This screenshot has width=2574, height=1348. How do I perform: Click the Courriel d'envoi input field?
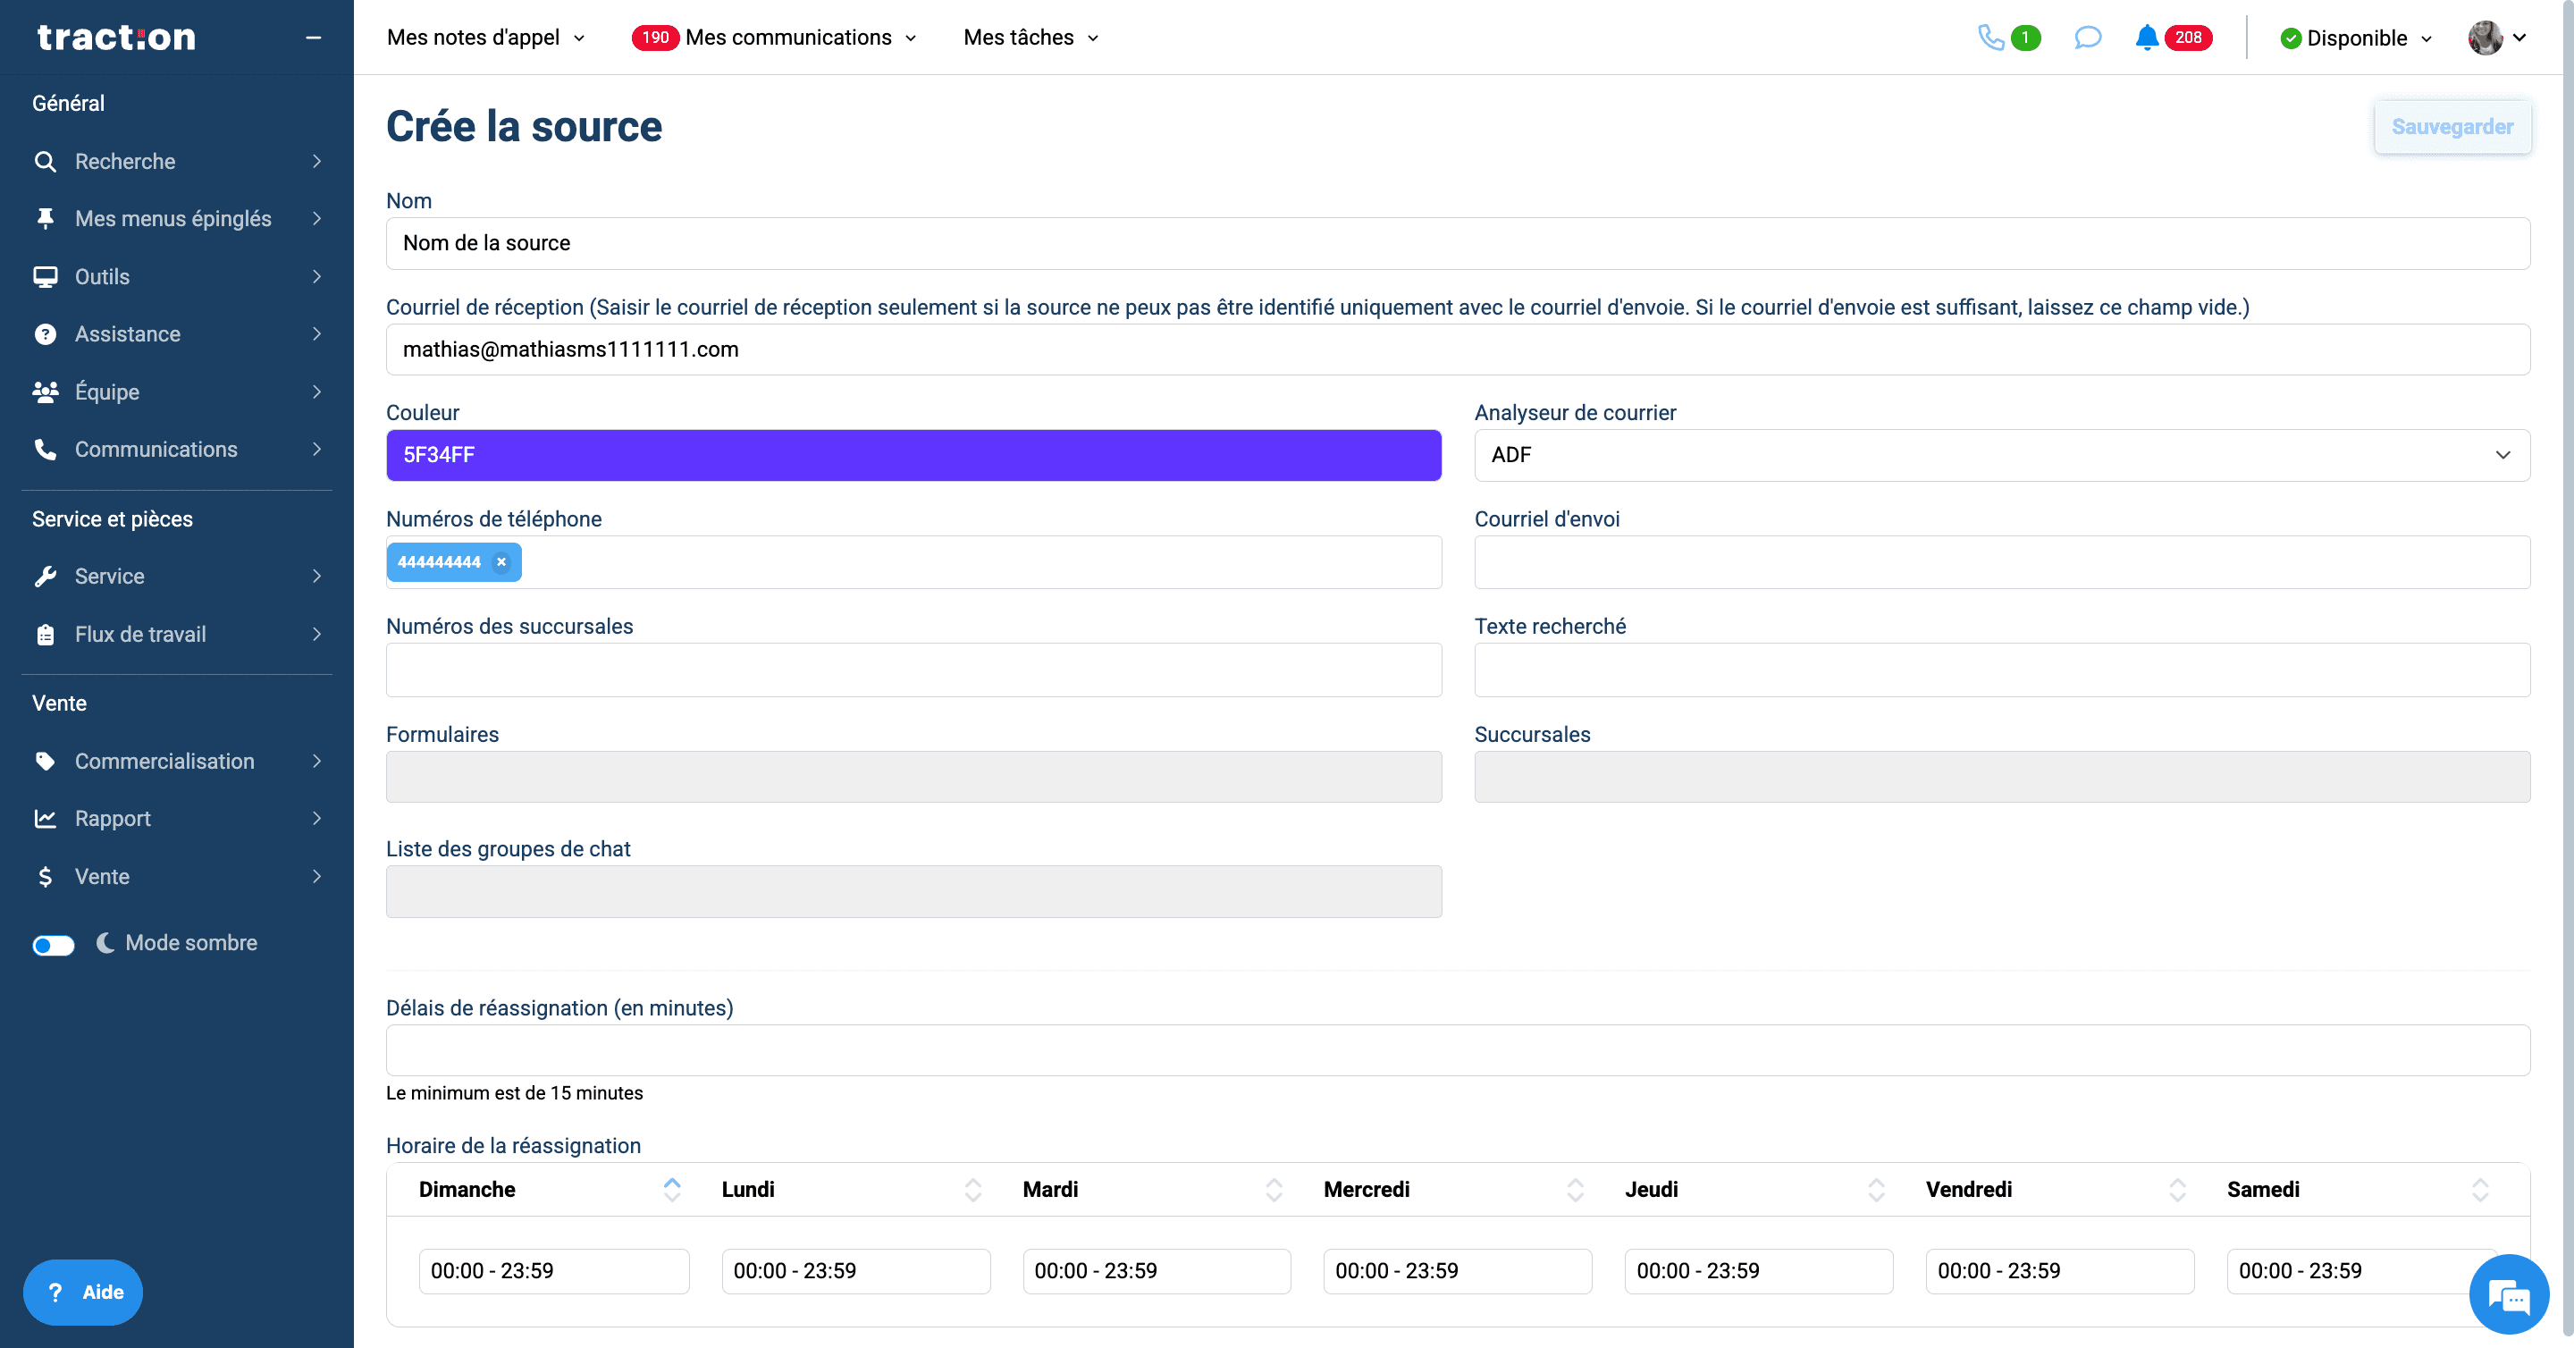(2001, 562)
